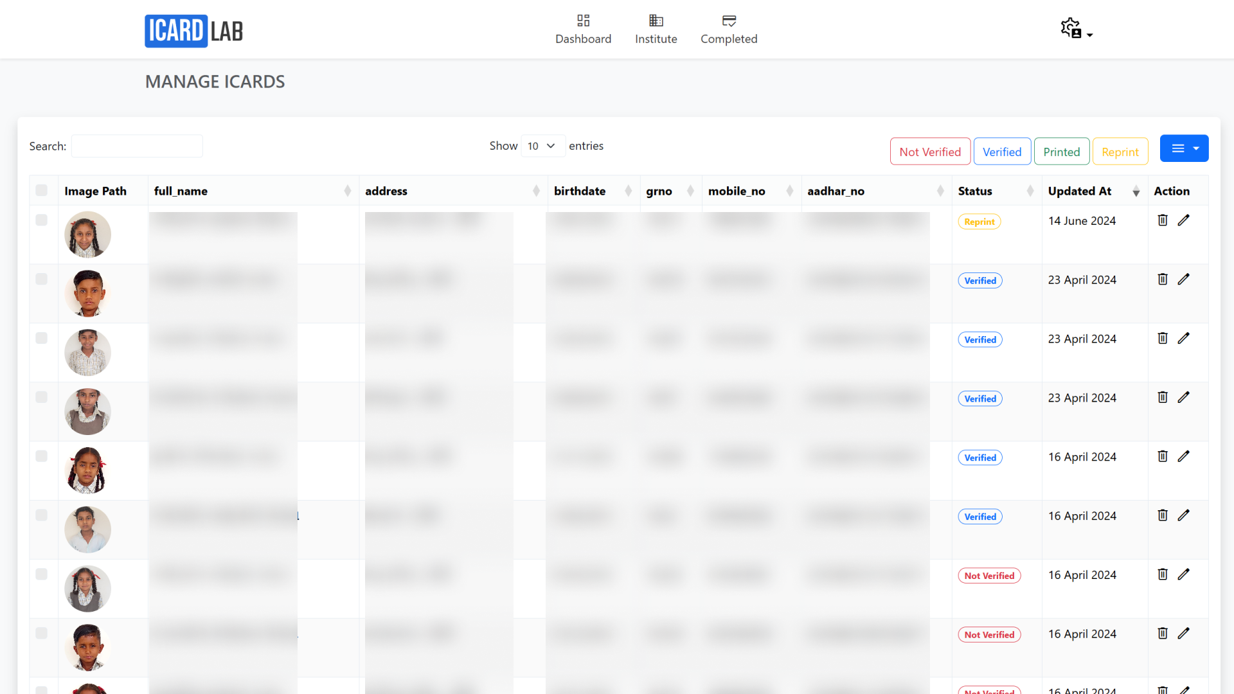
Task: Click the Reprint status badge
Action: click(x=979, y=222)
